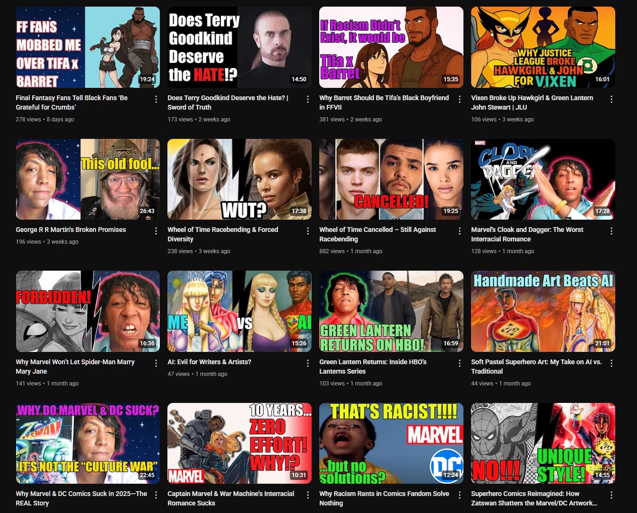Click '196 views • 3 weeks ago' text

pyautogui.click(x=47, y=242)
